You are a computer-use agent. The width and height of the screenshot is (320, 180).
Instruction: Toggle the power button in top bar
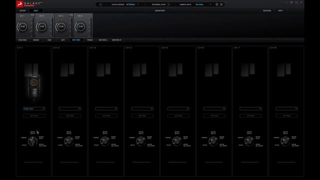point(100,4)
